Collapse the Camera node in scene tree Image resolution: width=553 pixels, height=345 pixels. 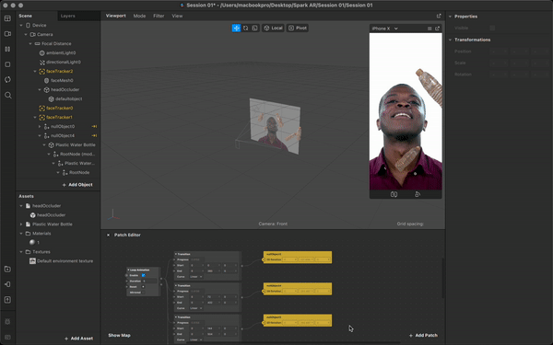[26, 35]
